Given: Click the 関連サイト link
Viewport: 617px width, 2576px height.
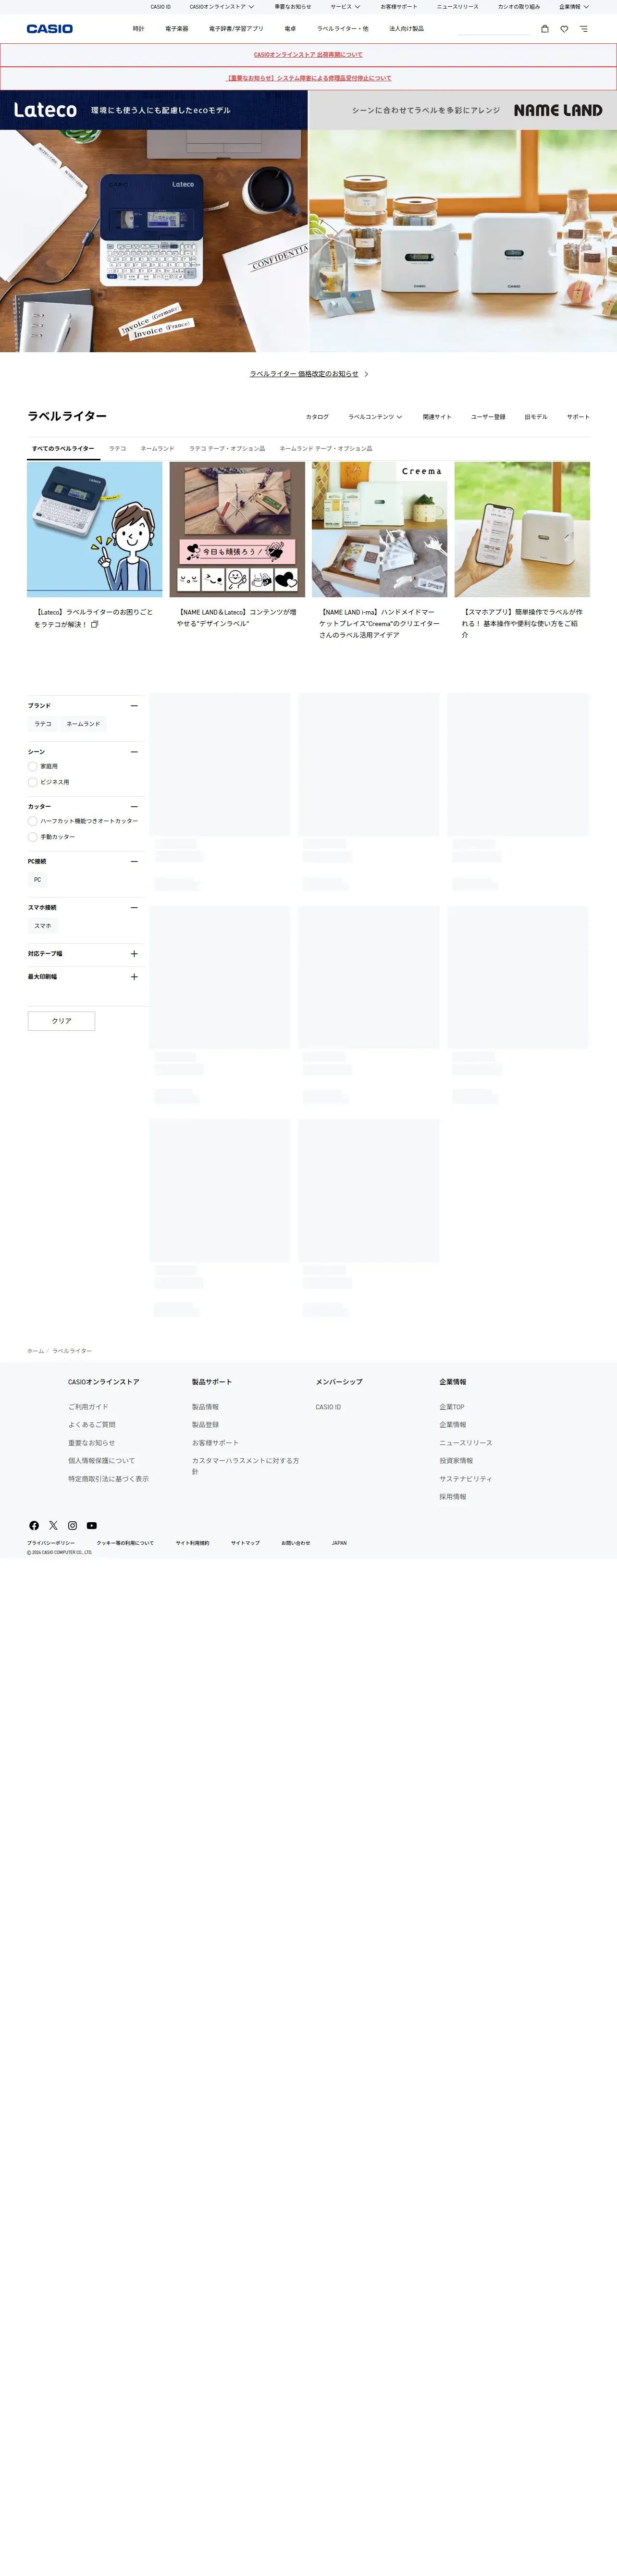Looking at the screenshot, I should pos(437,417).
